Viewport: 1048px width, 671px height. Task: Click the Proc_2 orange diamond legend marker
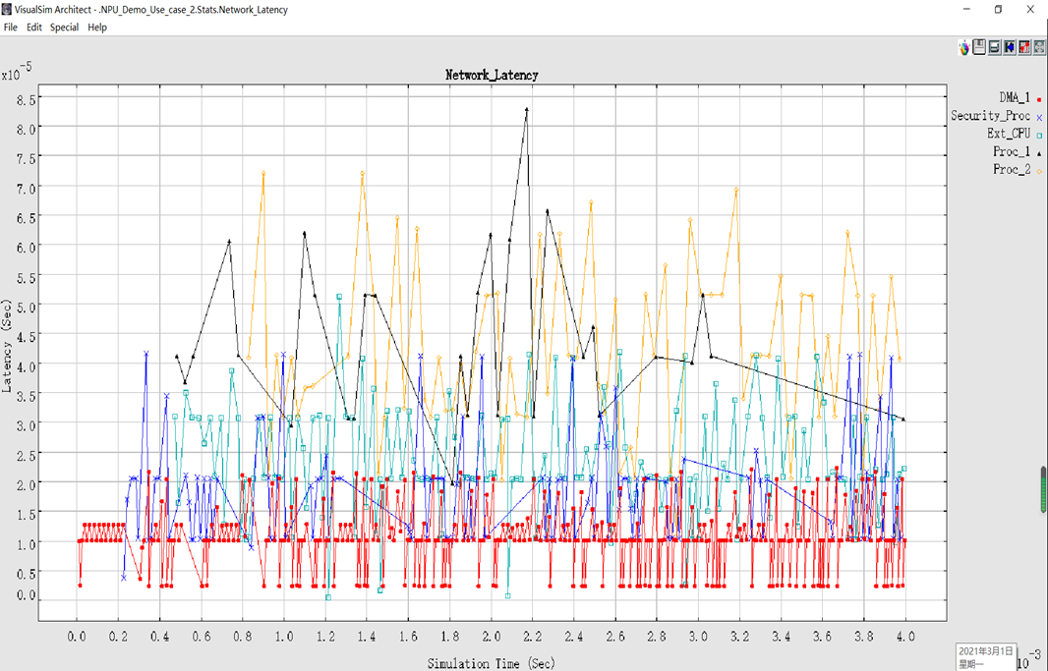click(x=1039, y=171)
